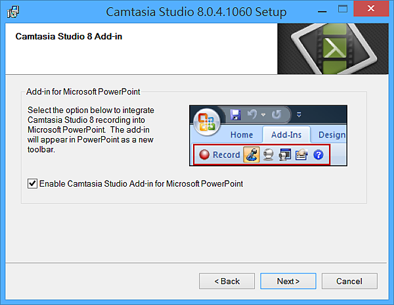Click the recording options icon in preview toolbar
Viewport: 394px width, 305px height.
point(301,154)
